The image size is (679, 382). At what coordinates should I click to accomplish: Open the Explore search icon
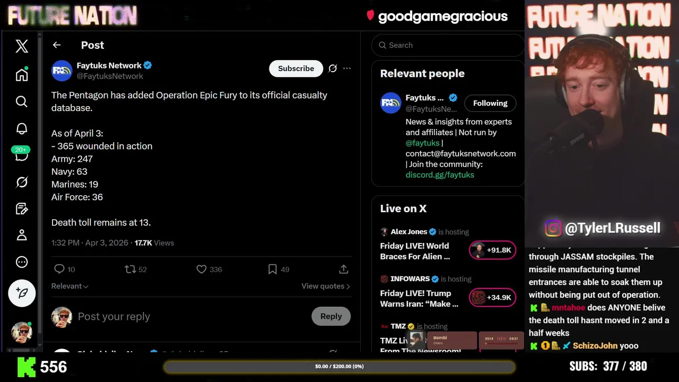point(22,101)
